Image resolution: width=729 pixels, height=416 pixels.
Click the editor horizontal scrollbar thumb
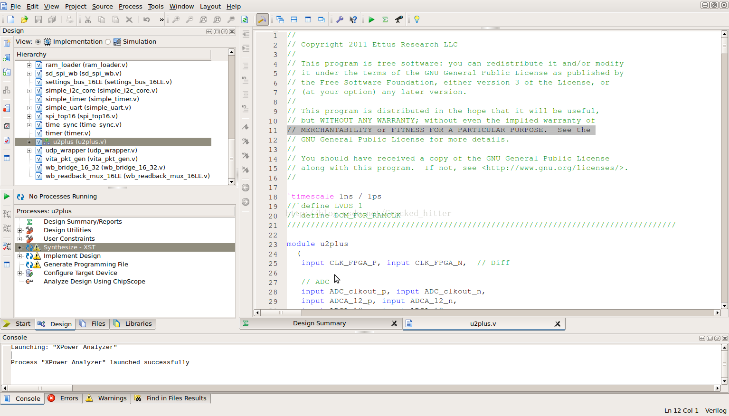click(x=280, y=312)
